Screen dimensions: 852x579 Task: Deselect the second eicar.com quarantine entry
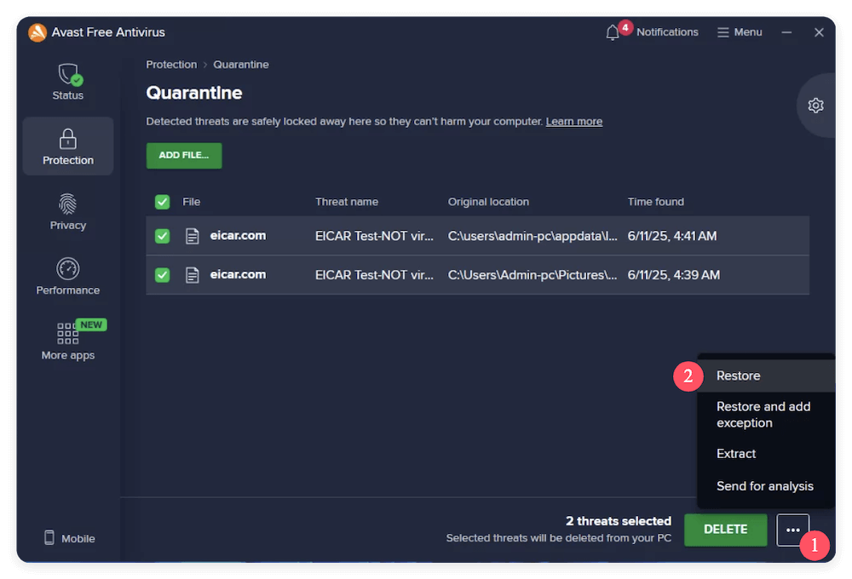pos(162,274)
